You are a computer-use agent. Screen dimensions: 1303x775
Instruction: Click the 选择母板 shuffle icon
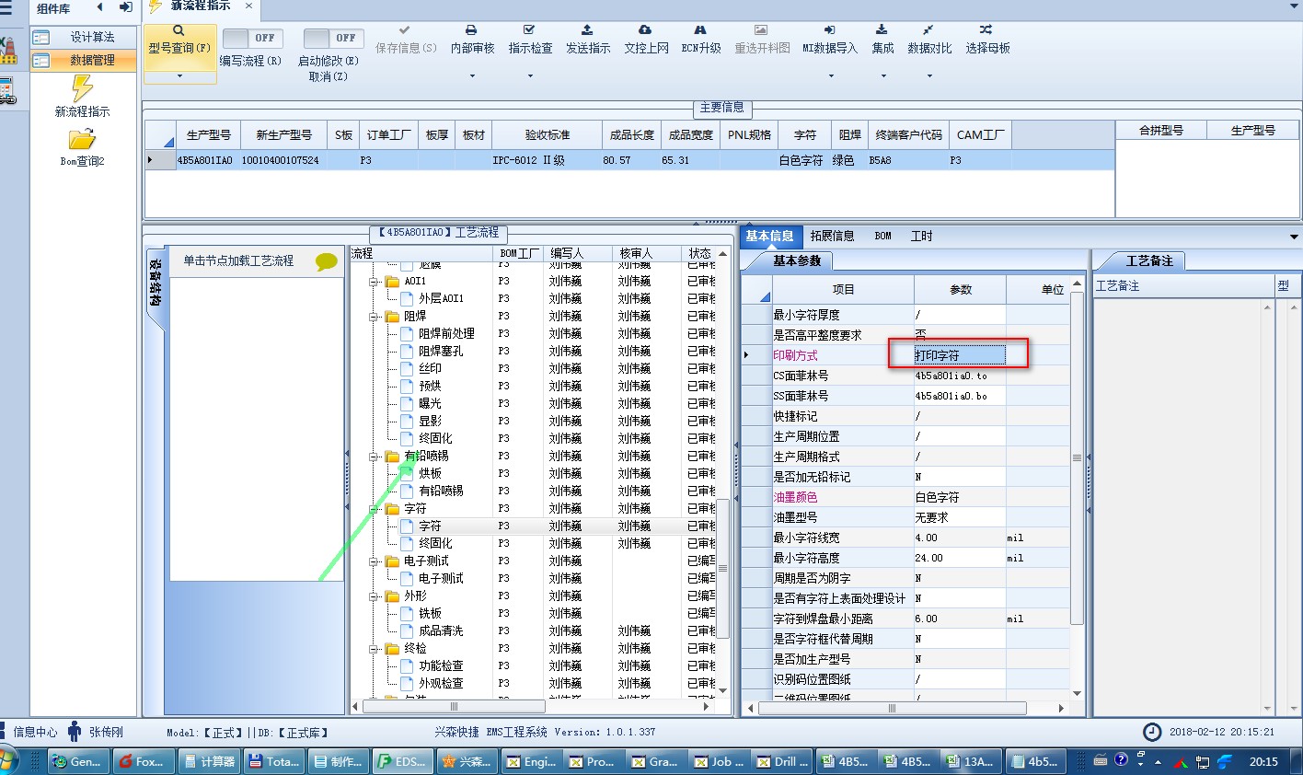coord(986,30)
